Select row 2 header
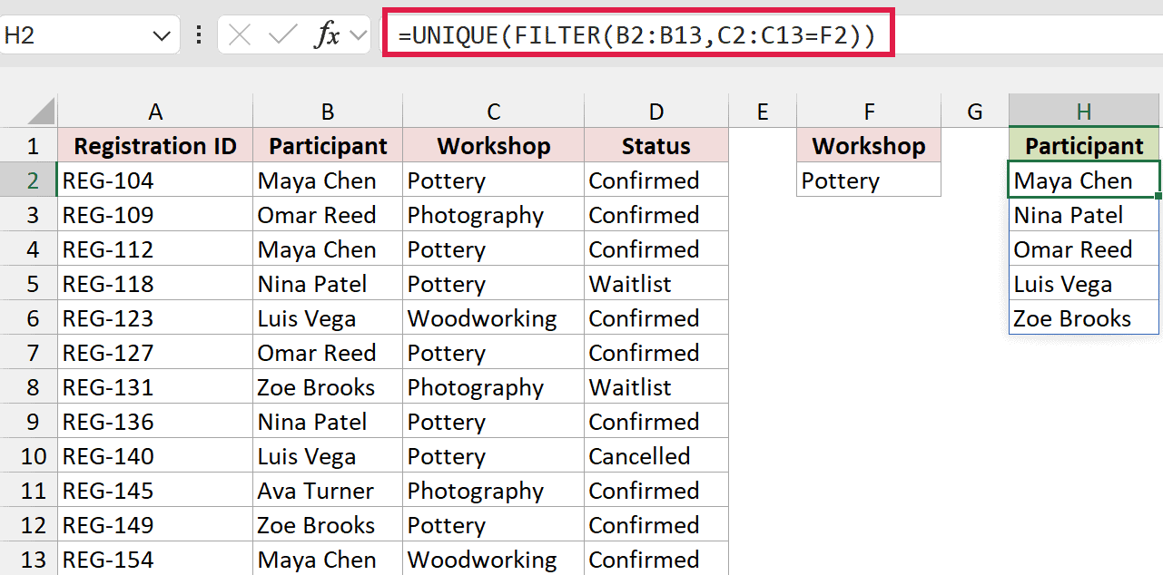 point(29,180)
